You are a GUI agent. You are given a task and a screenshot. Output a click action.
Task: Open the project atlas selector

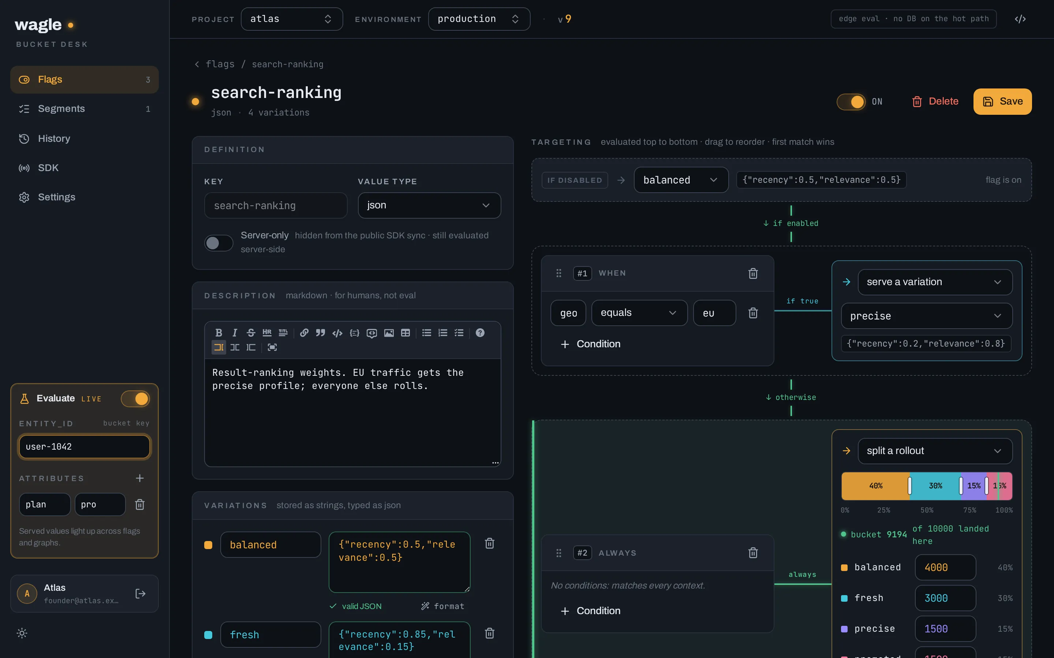[292, 19]
